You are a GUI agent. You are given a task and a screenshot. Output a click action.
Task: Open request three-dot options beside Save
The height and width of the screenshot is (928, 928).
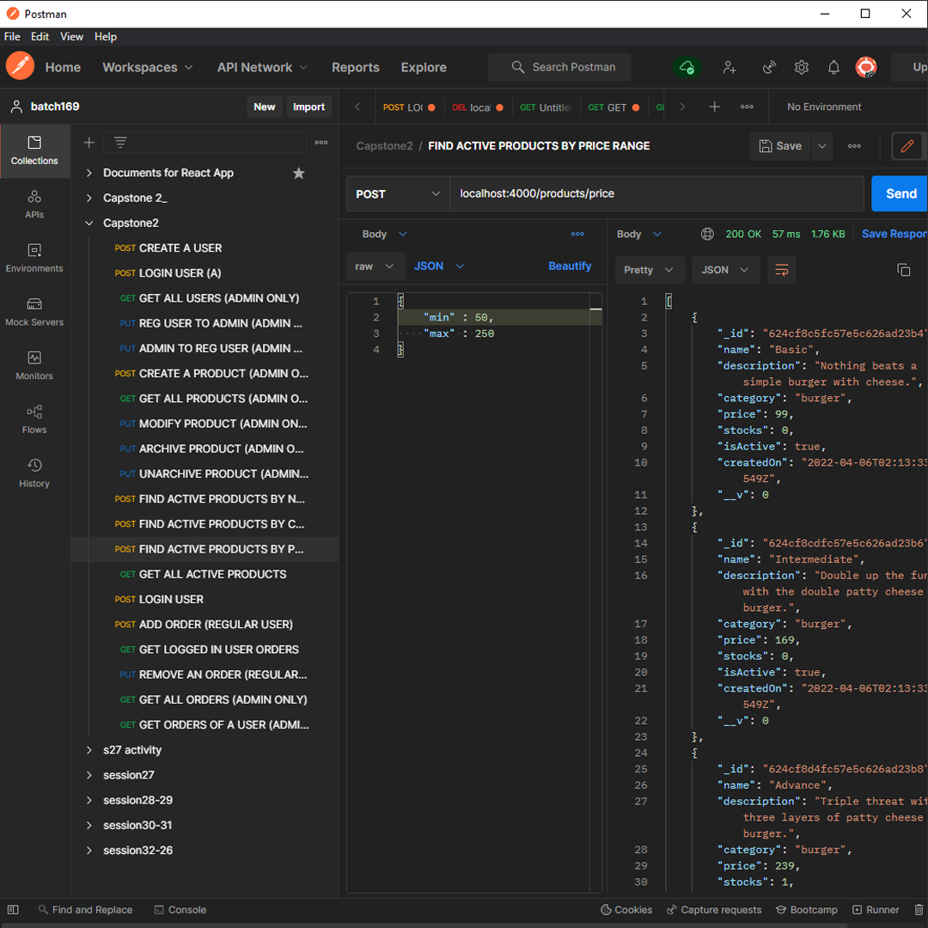854,145
